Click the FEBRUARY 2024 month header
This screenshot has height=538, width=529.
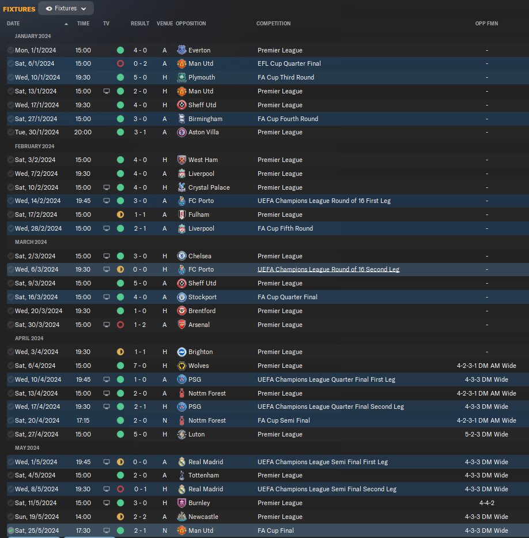(35, 146)
